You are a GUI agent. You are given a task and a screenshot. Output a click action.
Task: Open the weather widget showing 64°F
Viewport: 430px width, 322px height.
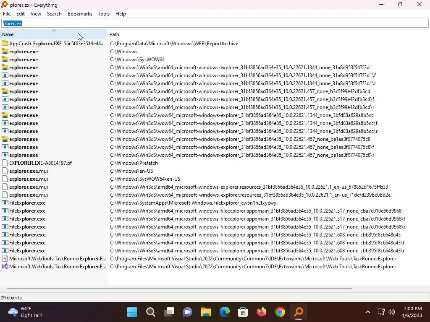[x=25, y=312]
